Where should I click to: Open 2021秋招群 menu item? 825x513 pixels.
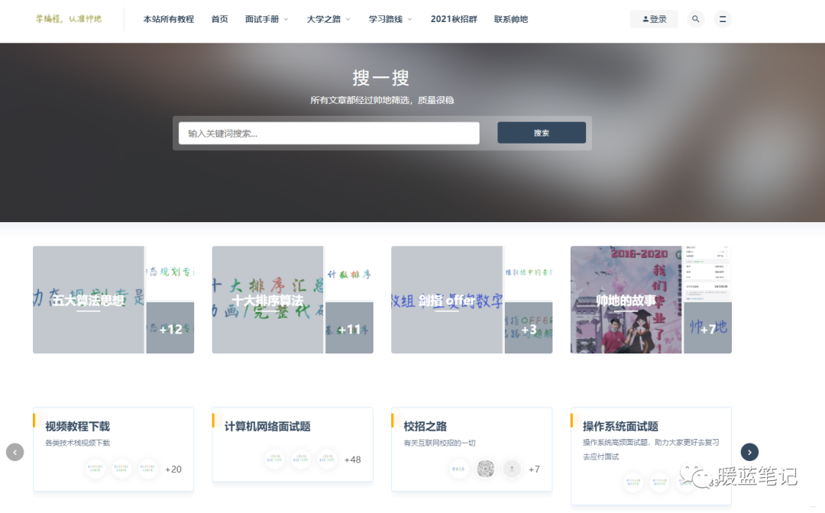tap(454, 19)
